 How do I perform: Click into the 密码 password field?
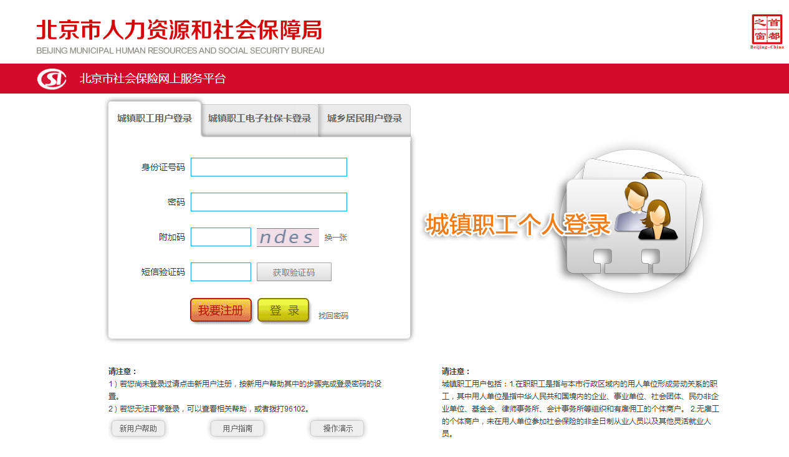coord(269,202)
